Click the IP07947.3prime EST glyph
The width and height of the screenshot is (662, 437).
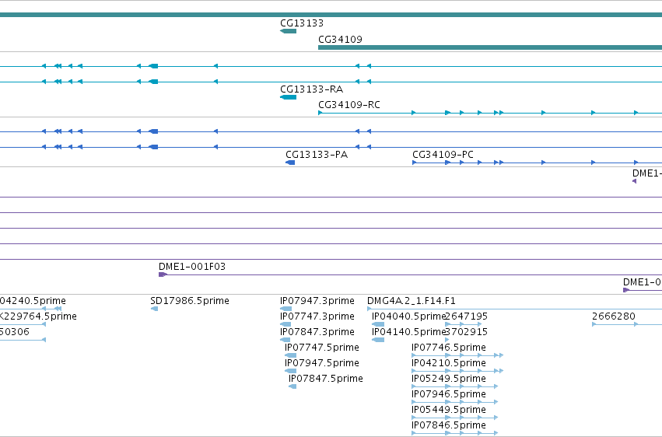[x=285, y=309]
